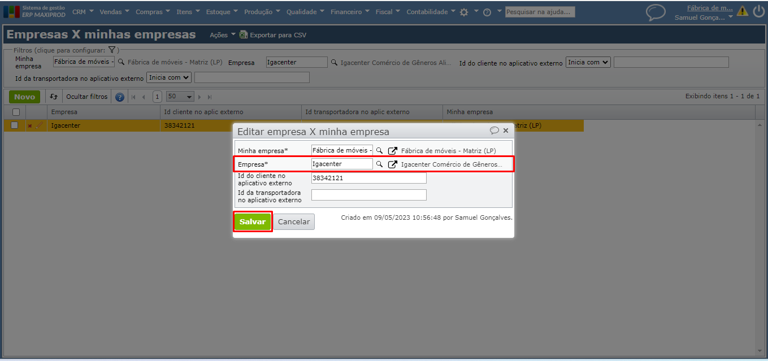The width and height of the screenshot is (768, 361).
Task: Close the Editar empresa dialog
Action: coord(506,131)
